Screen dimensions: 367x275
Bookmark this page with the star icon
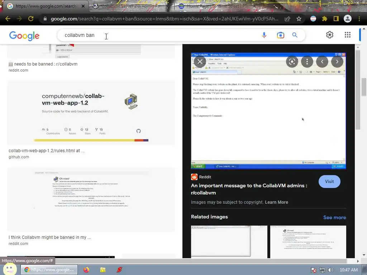299,19
